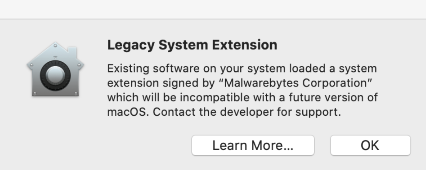Dismiss the alert with OK

370,145
